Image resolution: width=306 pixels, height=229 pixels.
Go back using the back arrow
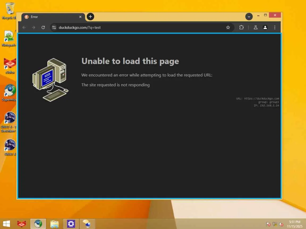point(24,28)
